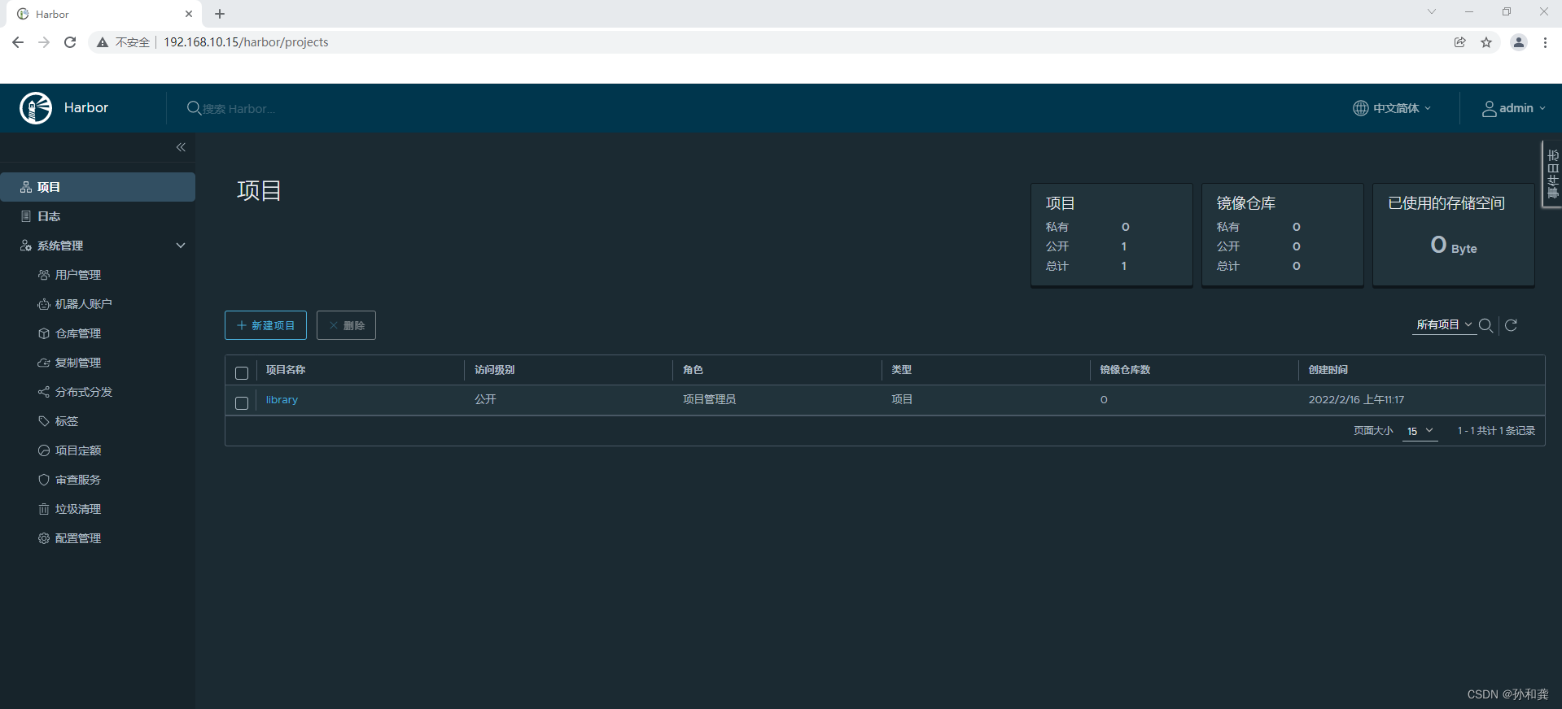Open the library project link
1562x709 pixels.
pos(282,400)
